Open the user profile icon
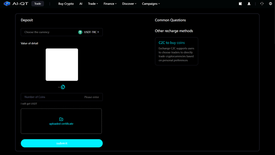The height and width of the screenshot is (155, 275). [249, 3]
